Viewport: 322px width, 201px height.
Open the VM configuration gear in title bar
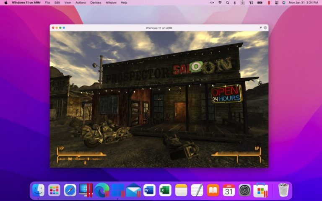[x=265, y=28]
